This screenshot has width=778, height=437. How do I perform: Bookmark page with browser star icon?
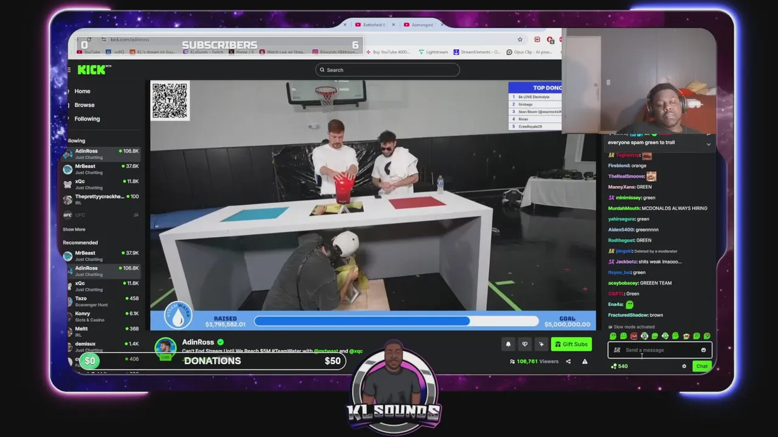[x=520, y=39]
